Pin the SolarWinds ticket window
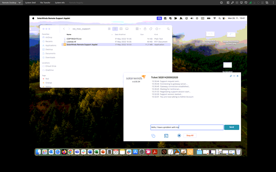Image resolution: width=276 pixels, height=172 pixels. 231,76
